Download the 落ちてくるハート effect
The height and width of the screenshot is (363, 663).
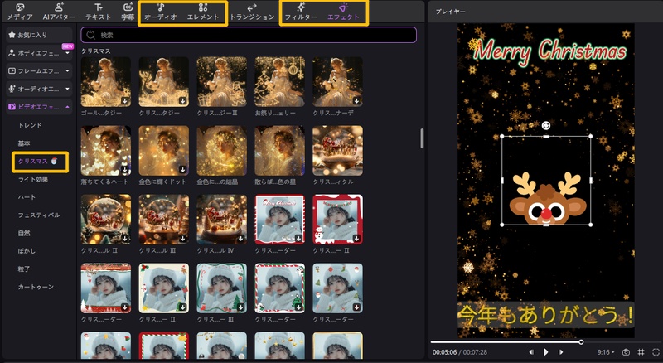tap(125, 169)
